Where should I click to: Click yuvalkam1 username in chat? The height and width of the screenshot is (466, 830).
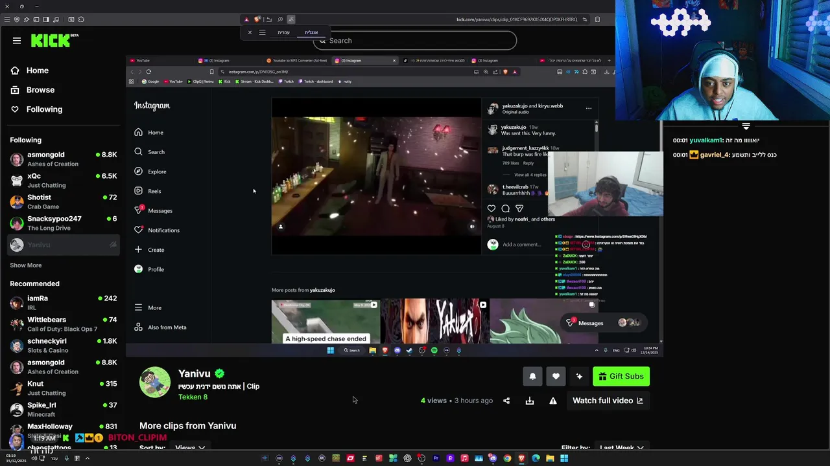click(705, 140)
